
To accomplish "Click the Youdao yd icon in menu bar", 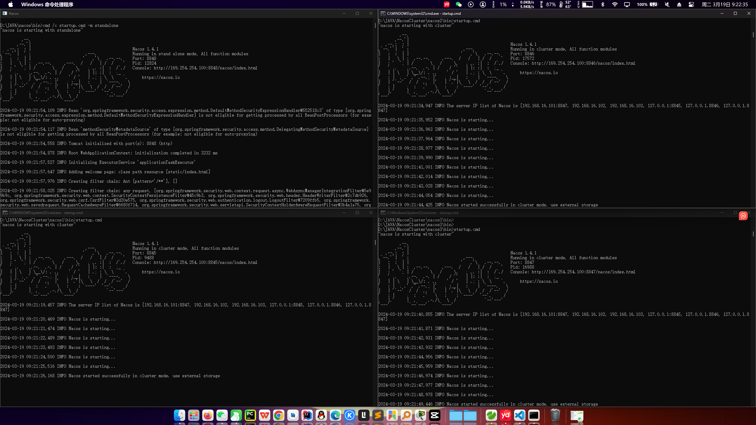I will pos(447,4).
